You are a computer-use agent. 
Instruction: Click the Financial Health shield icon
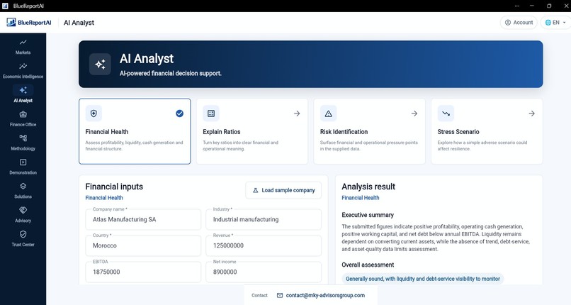click(x=94, y=113)
